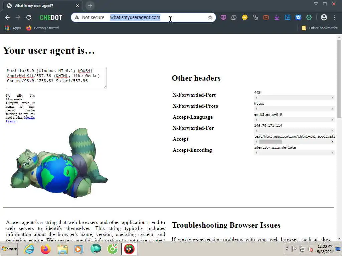Show hidden system tray icons
The height and width of the screenshot is (256, 342).
coord(287,249)
